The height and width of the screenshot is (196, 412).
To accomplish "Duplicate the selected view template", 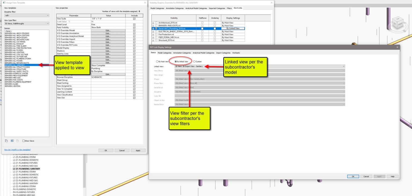I will (x=6, y=141).
